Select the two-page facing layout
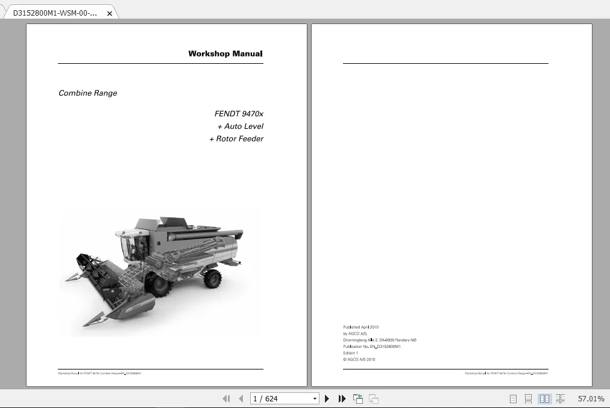 [x=544, y=399]
